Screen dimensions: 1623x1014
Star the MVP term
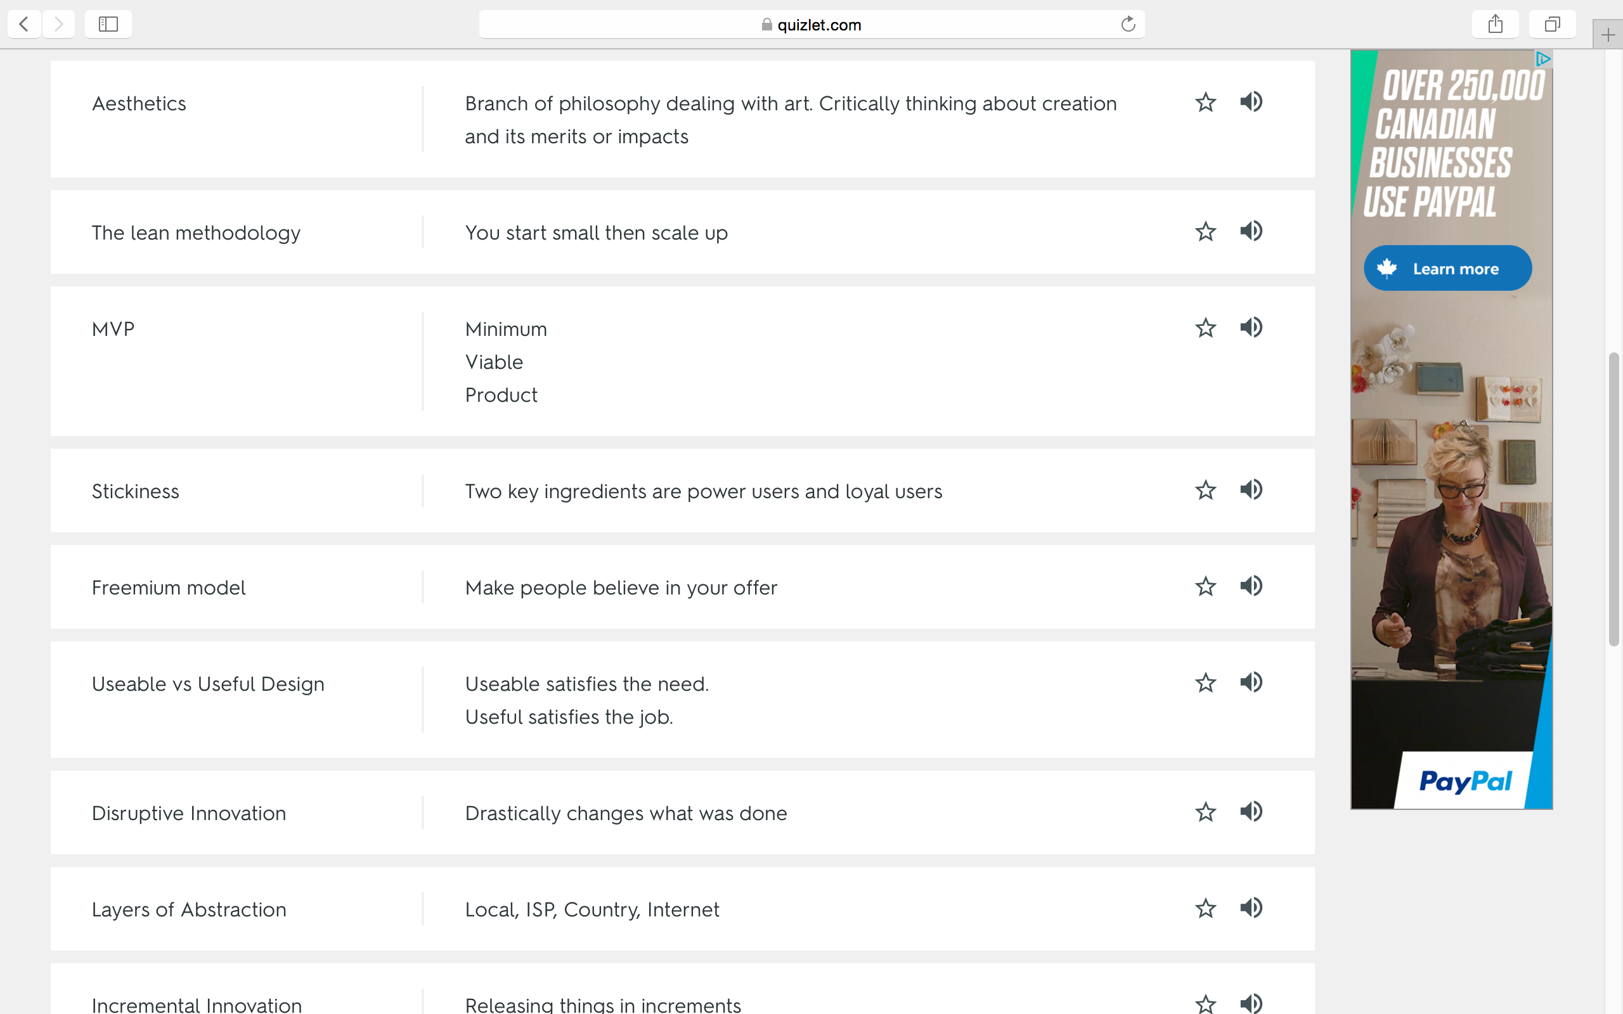tap(1205, 328)
